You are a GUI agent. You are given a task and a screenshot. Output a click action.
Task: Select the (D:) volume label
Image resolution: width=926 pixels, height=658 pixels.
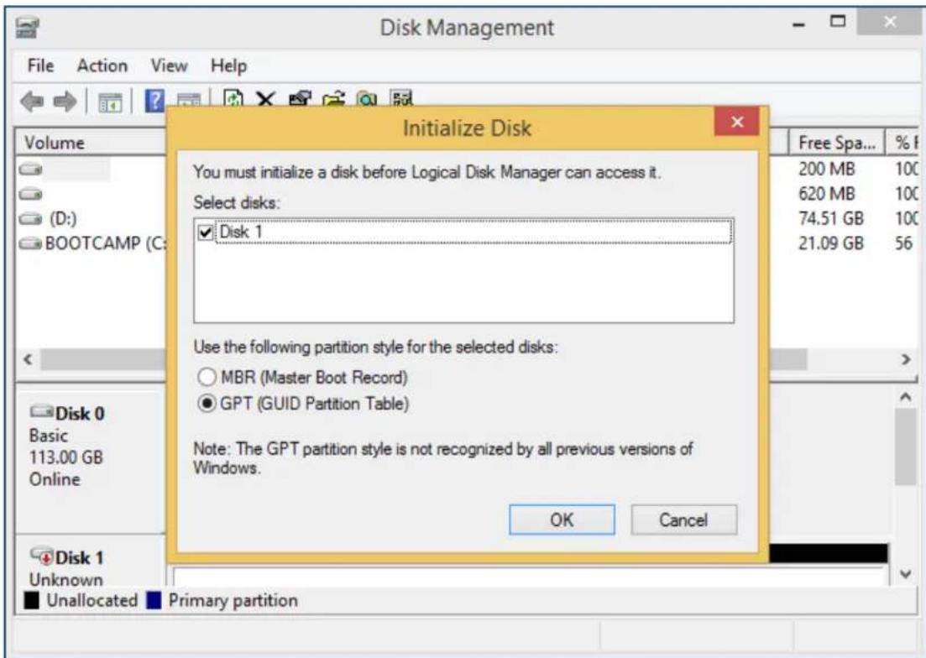pos(63,219)
